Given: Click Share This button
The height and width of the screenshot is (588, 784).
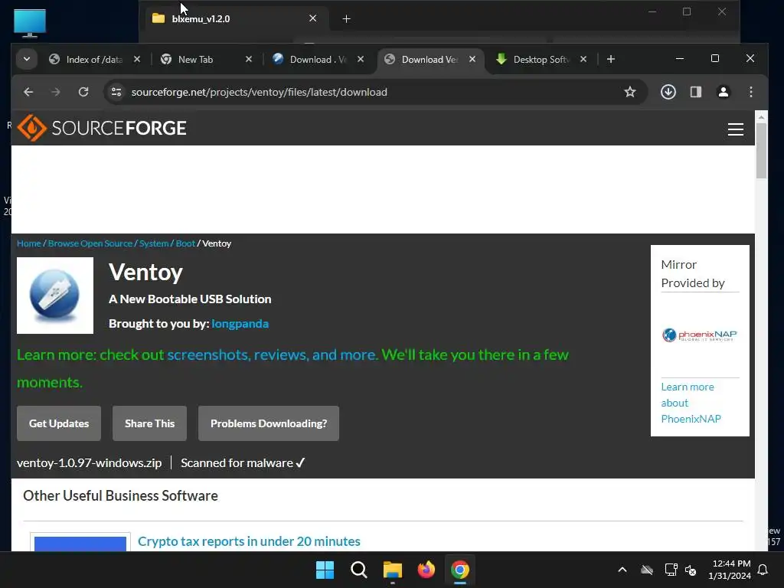Looking at the screenshot, I should [149, 423].
